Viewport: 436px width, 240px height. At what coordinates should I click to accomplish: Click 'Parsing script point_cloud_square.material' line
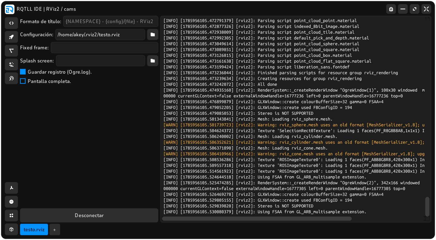[261, 50]
